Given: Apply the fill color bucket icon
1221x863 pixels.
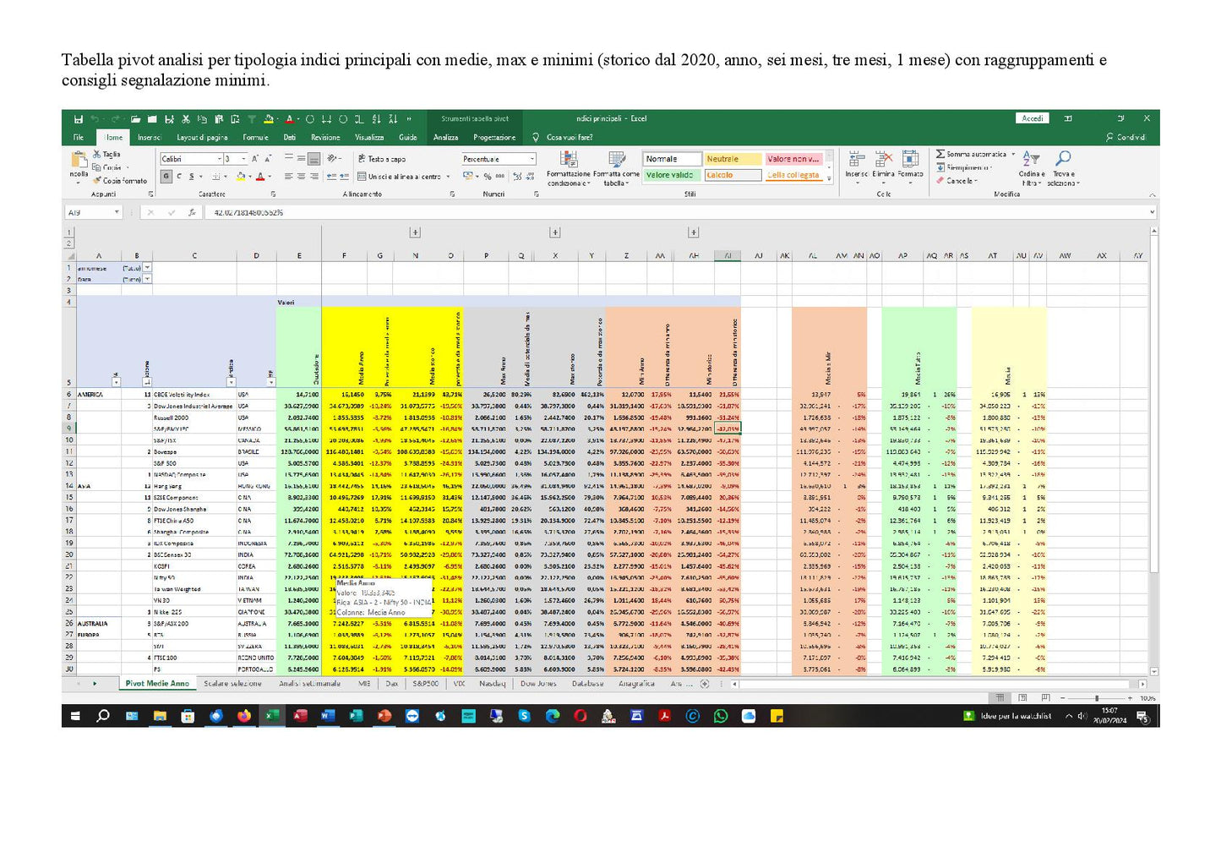Looking at the screenshot, I should pos(240,176).
